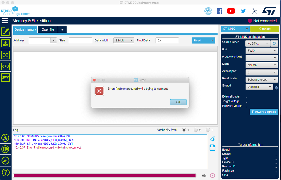The width and height of the screenshot is (281, 180).
Task: Open Memory & File edition pencil icon
Action: [x=6, y=32]
